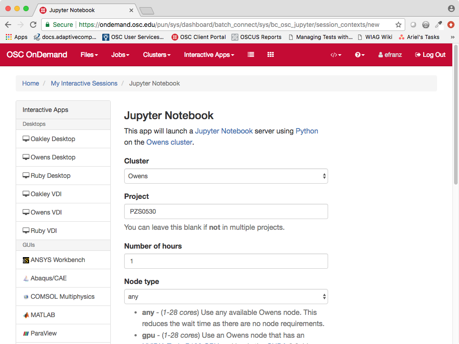This screenshot has height=344, width=459.
Task: Expand the Node type dropdown showing any
Action: 226,297
